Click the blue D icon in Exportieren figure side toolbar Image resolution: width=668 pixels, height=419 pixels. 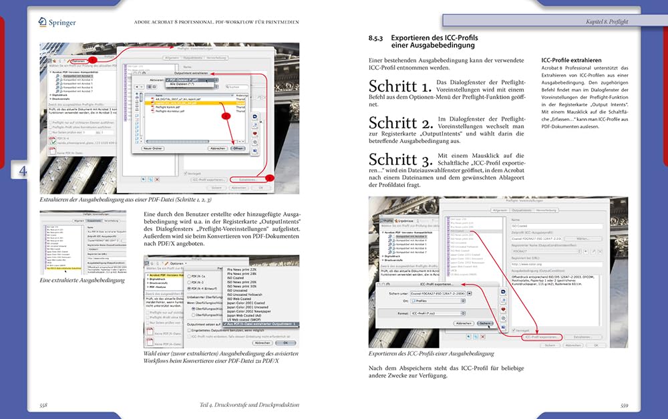tap(503, 291)
